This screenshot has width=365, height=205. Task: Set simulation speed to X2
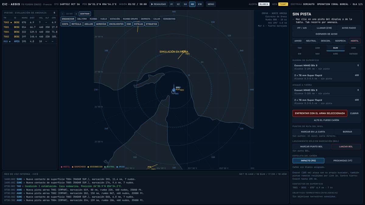point(178,4)
